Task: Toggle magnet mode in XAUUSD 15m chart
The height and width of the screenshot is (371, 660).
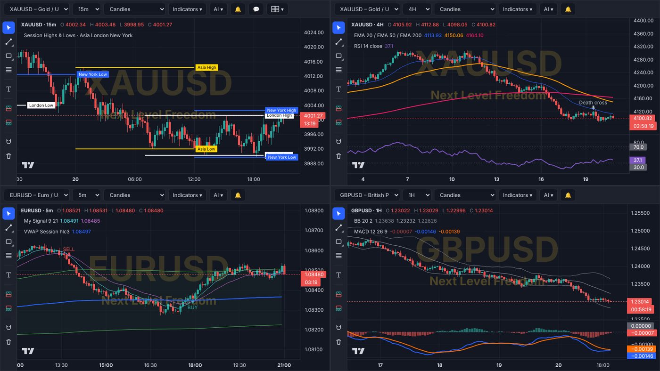Action: [x=8, y=142]
